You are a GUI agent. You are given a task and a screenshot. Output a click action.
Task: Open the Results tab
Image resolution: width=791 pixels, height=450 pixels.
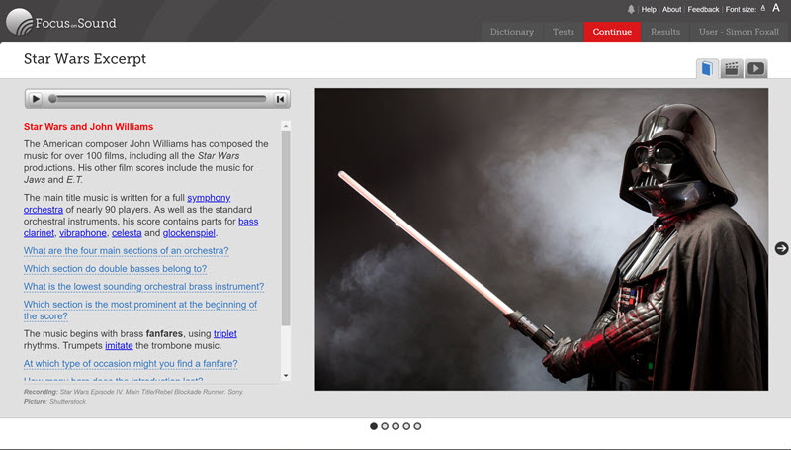coord(664,32)
